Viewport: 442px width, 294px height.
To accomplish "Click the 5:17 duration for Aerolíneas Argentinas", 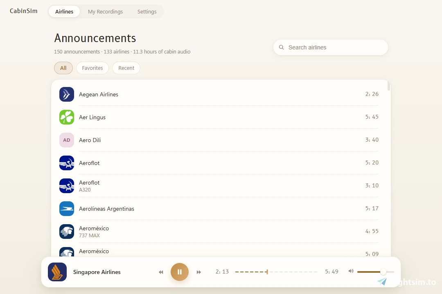I will pyautogui.click(x=372, y=208).
